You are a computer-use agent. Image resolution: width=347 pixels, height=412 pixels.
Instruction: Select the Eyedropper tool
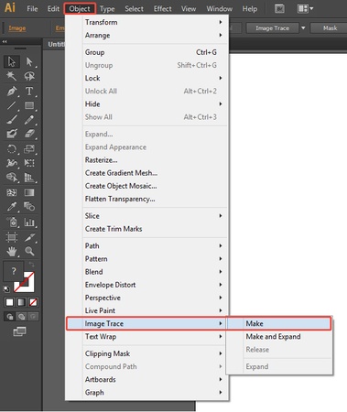coord(12,207)
